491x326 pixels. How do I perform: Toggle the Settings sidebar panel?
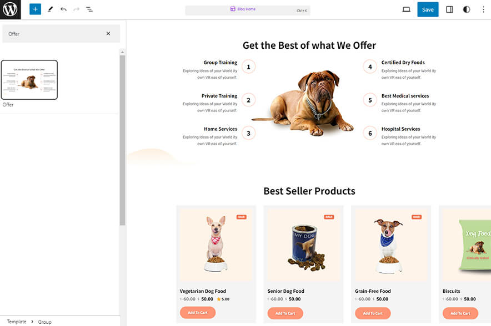click(x=449, y=9)
